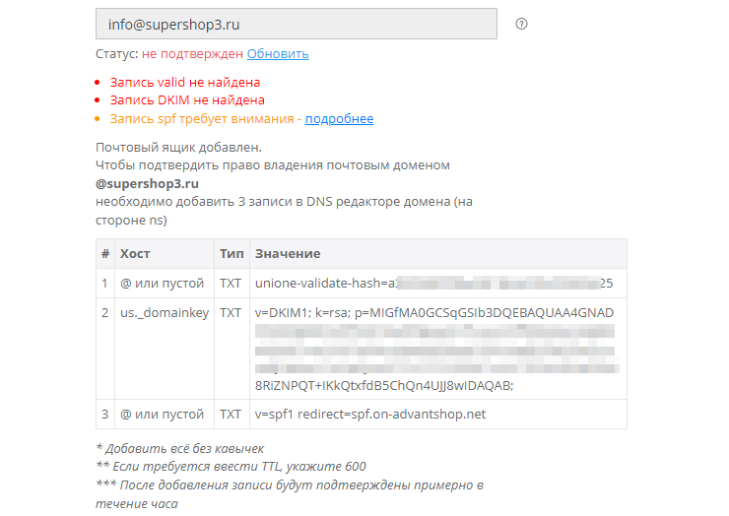Image resolution: width=729 pixels, height=516 pixels.
Task: Click the Обновить status refresh link
Action: point(278,54)
